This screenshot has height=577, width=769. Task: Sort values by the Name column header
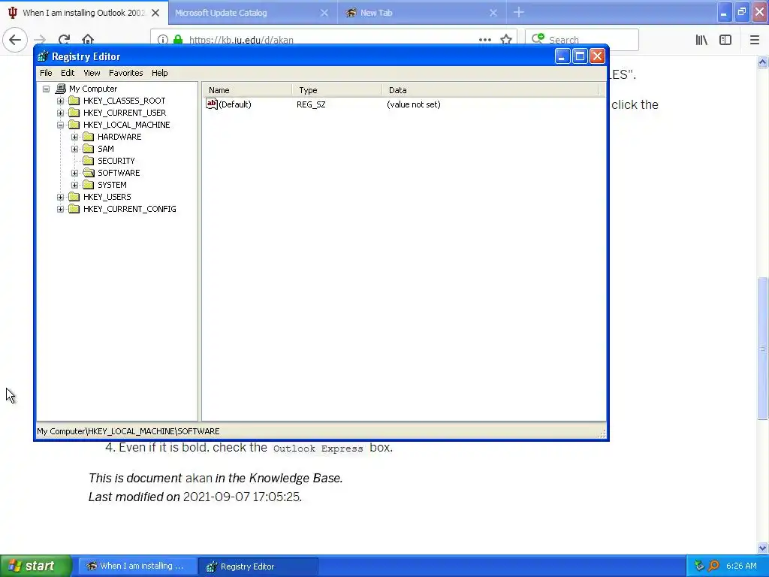point(247,90)
